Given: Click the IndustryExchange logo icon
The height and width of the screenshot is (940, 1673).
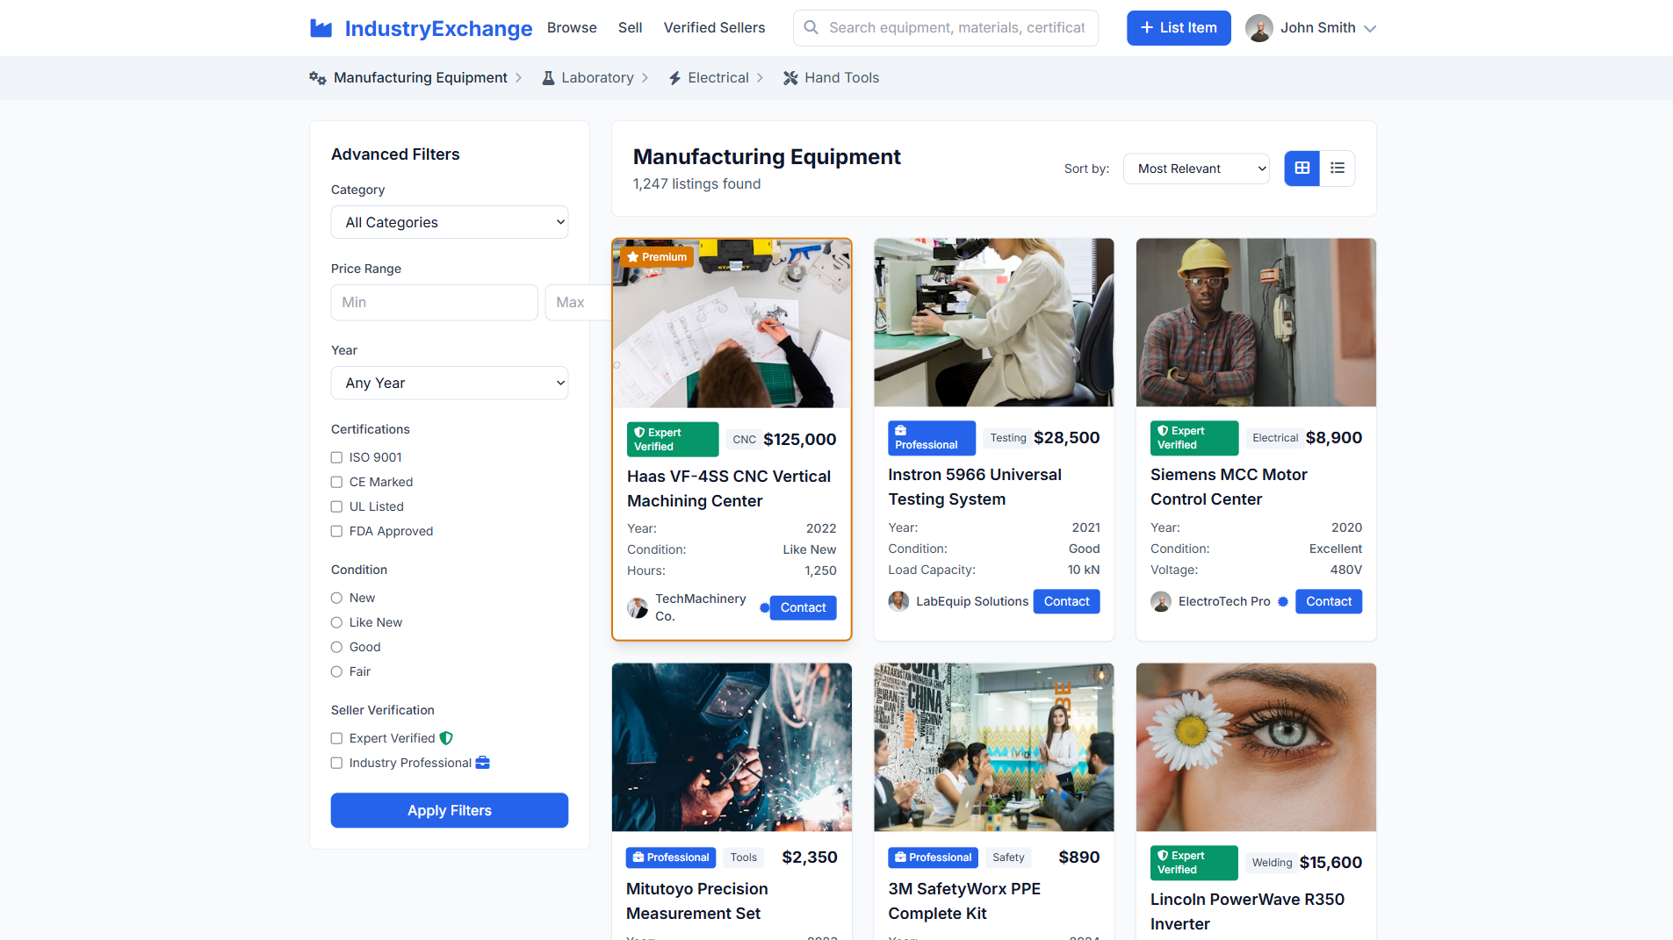Looking at the screenshot, I should pyautogui.click(x=321, y=27).
